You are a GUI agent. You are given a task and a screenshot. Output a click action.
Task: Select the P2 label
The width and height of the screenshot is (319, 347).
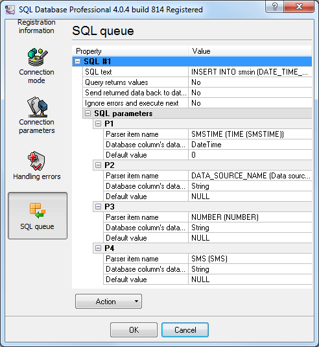(x=110, y=165)
